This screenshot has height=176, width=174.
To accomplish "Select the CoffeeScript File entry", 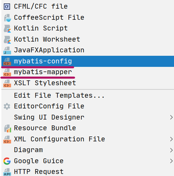I will click(88, 18).
